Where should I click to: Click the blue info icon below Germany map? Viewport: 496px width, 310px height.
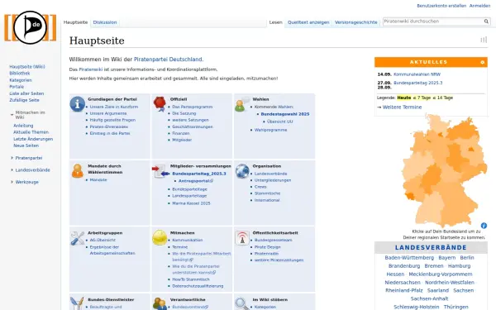[x=484, y=226]
